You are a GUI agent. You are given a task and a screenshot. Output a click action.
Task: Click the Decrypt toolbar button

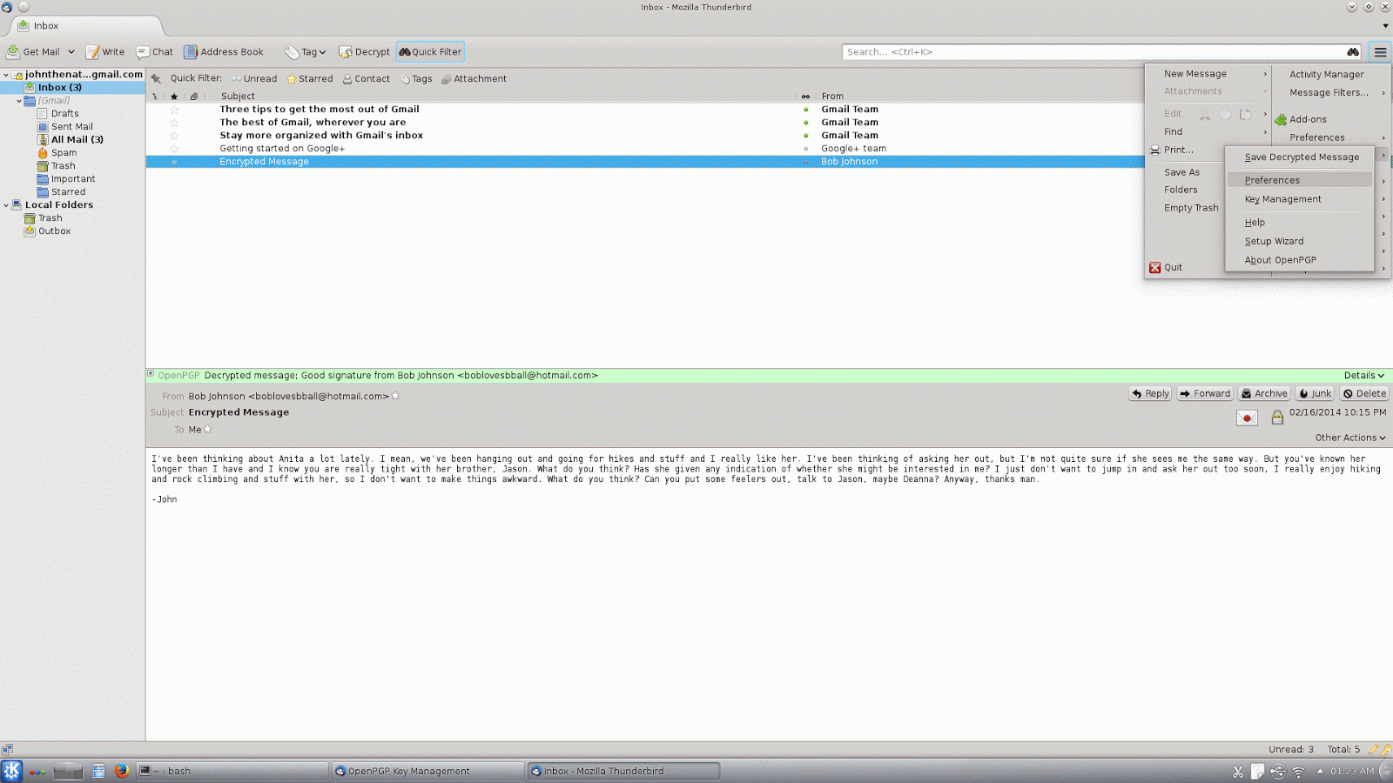pyautogui.click(x=364, y=52)
